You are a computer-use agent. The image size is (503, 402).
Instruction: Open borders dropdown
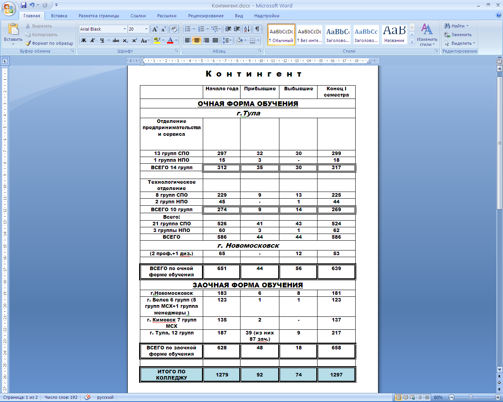click(258, 40)
